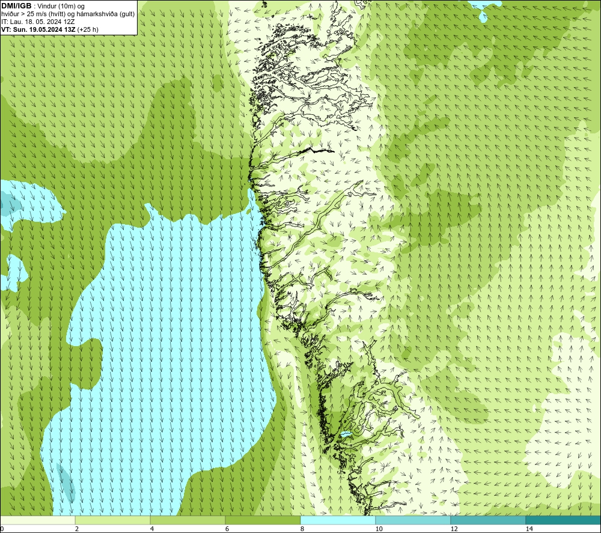Viewport: 601px width, 533px height.
Task: Click the 'VT: Sun. 19.05.2024 13Z' valid time line
Action: [x=50, y=29]
